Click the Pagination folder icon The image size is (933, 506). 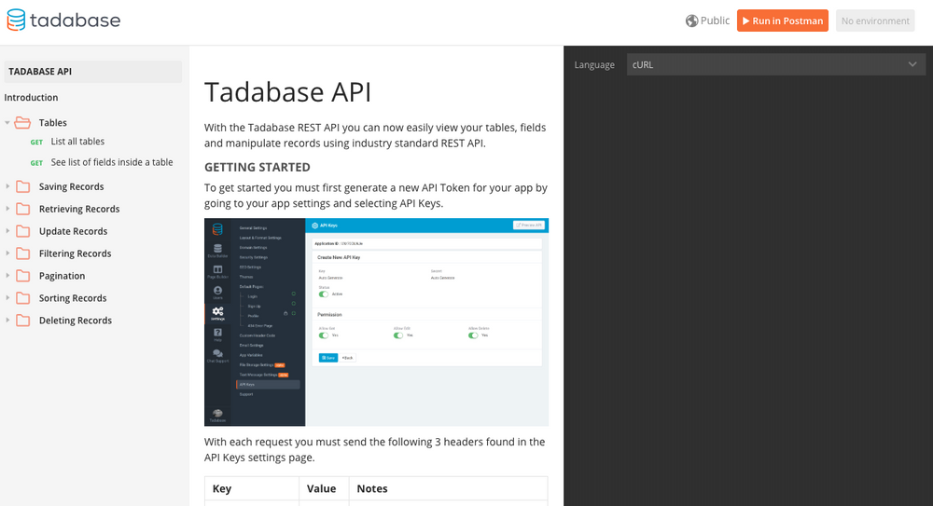tap(23, 276)
